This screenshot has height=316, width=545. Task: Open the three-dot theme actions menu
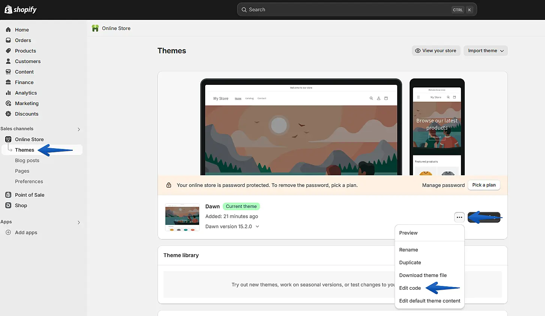click(459, 217)
